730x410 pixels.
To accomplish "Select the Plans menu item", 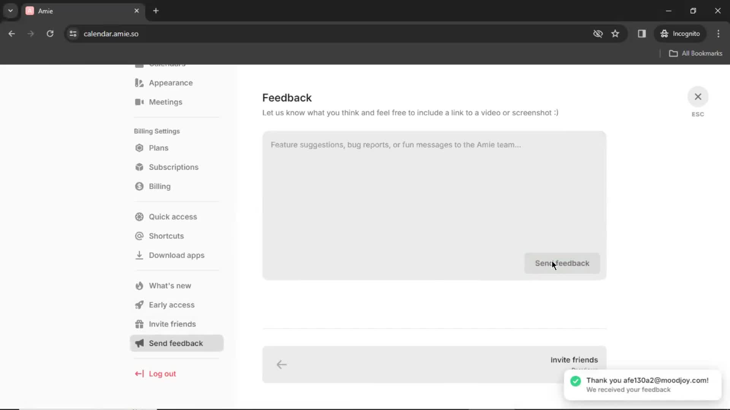I will coord(159,148).
